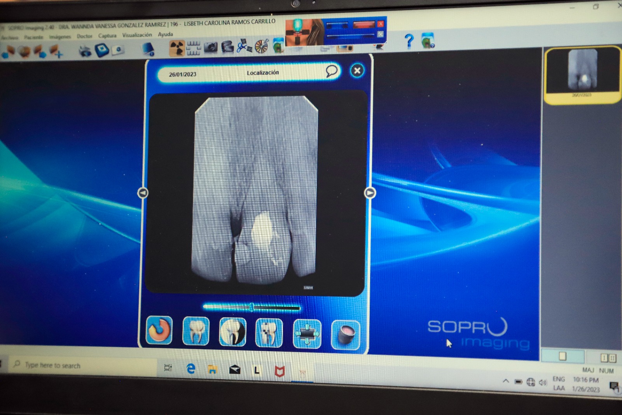The height and width of the screenshot is (415, 622).
Task: Open the notification center icon
Action: tap(614, 387)
